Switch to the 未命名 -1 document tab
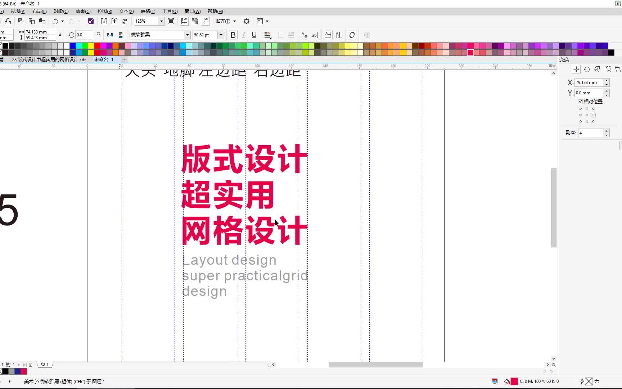The image size is (622, 389). 104,59
